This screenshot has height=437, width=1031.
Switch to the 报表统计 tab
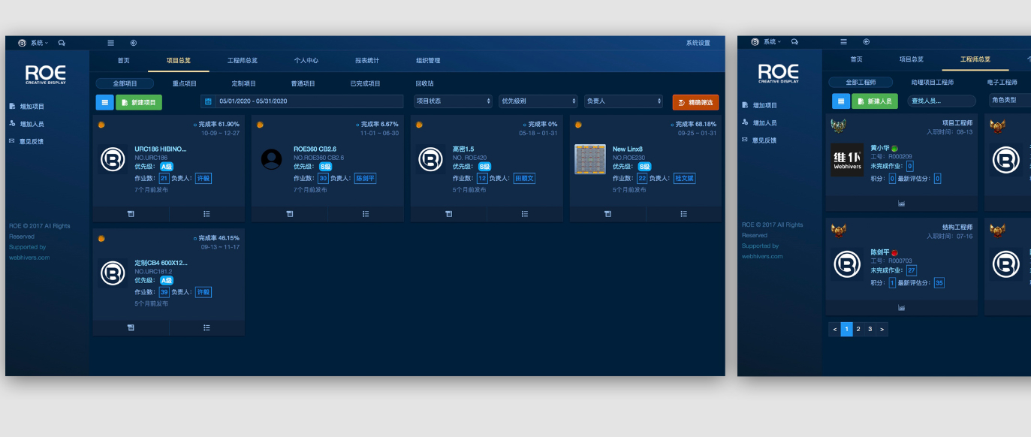(x=367, y=61)
